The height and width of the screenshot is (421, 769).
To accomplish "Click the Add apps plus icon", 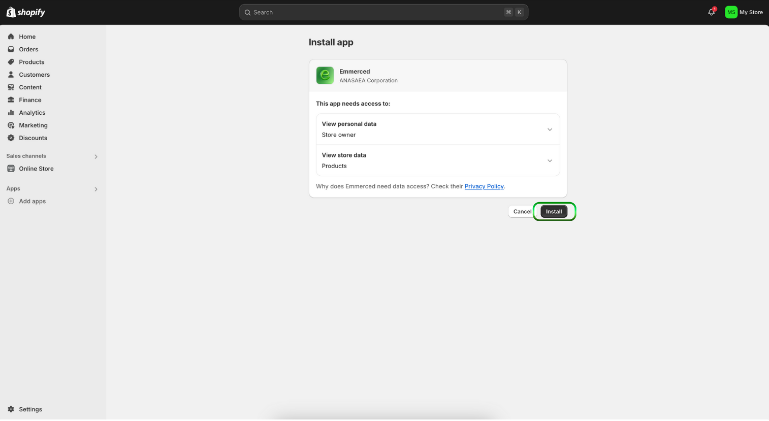I will pyautogui.click(x=11, y=201).
